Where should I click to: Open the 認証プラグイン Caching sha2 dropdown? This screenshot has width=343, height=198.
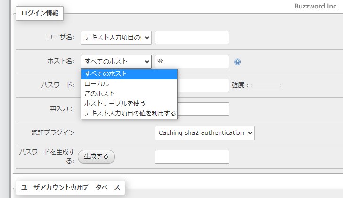point(205,133)
